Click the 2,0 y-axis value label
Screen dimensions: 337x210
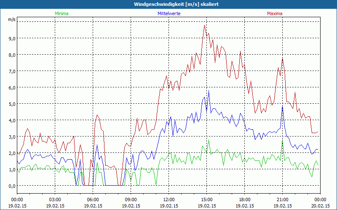coord(11,153)
